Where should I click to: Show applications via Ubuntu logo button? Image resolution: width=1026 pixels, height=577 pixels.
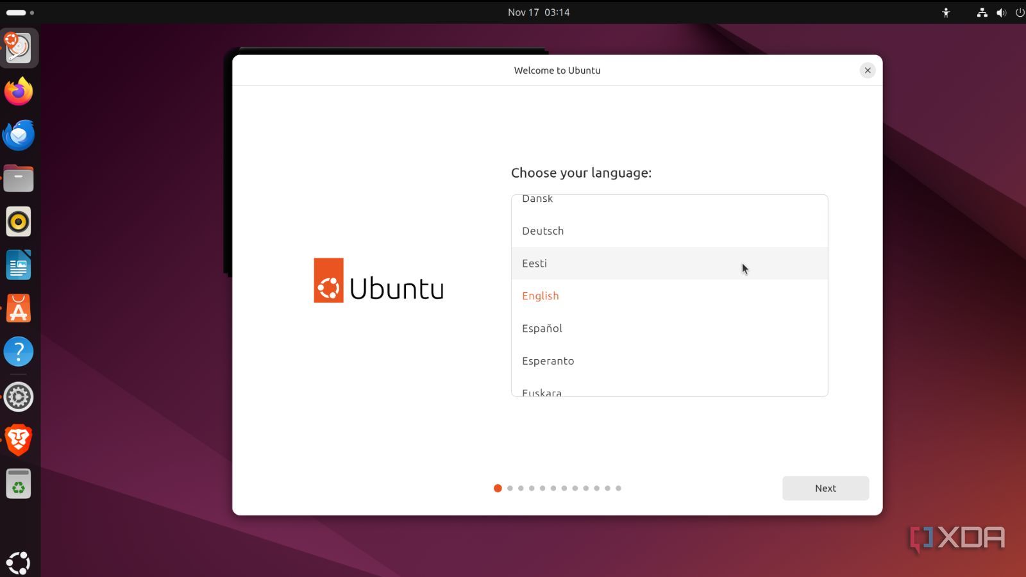click(x=19, y=563)
